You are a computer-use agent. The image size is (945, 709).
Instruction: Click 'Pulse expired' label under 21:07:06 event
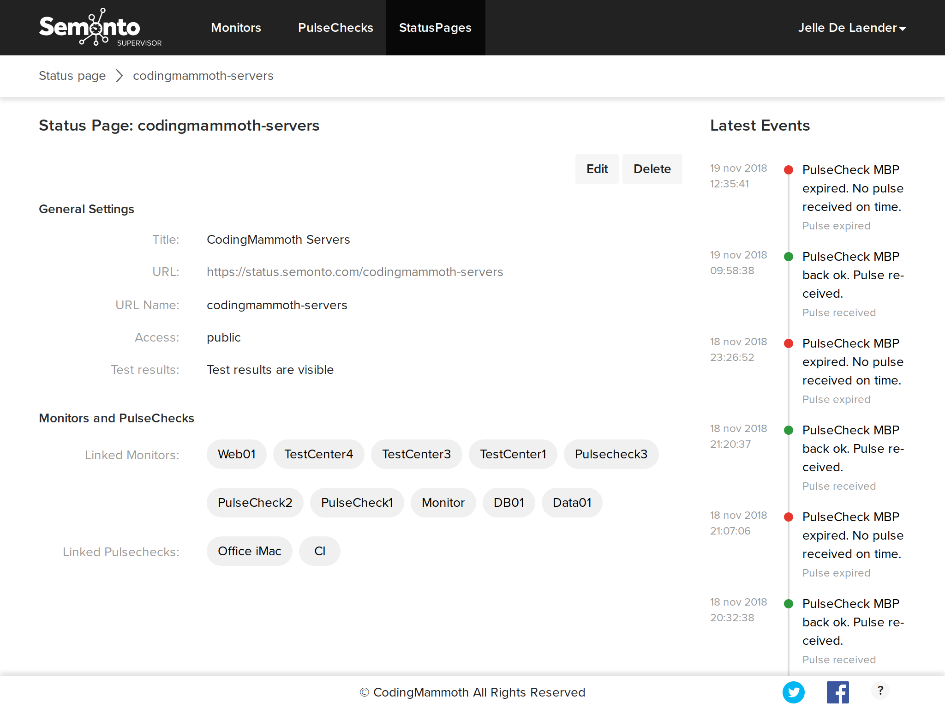click(836, 573)
